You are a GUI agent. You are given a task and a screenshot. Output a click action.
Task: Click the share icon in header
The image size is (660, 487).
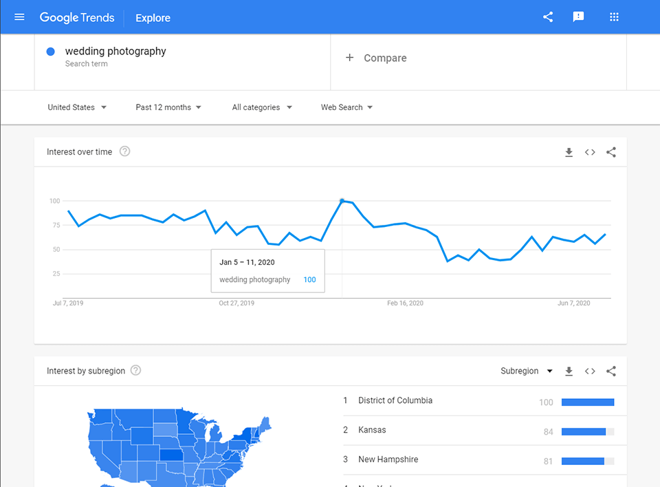click(548, 17)
